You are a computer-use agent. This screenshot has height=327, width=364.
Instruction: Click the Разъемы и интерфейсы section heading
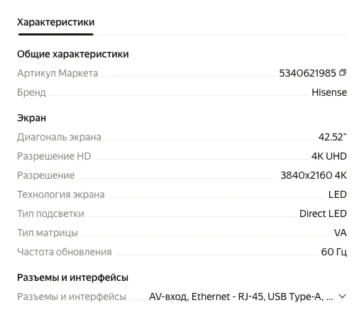72,277
